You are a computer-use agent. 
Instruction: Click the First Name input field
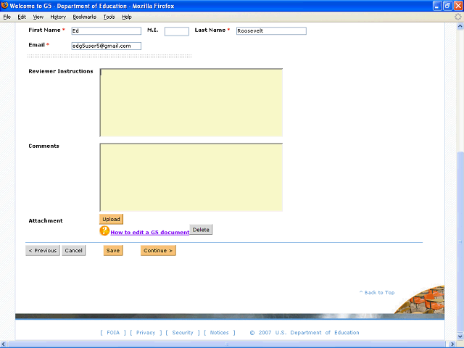click(107, 30)
